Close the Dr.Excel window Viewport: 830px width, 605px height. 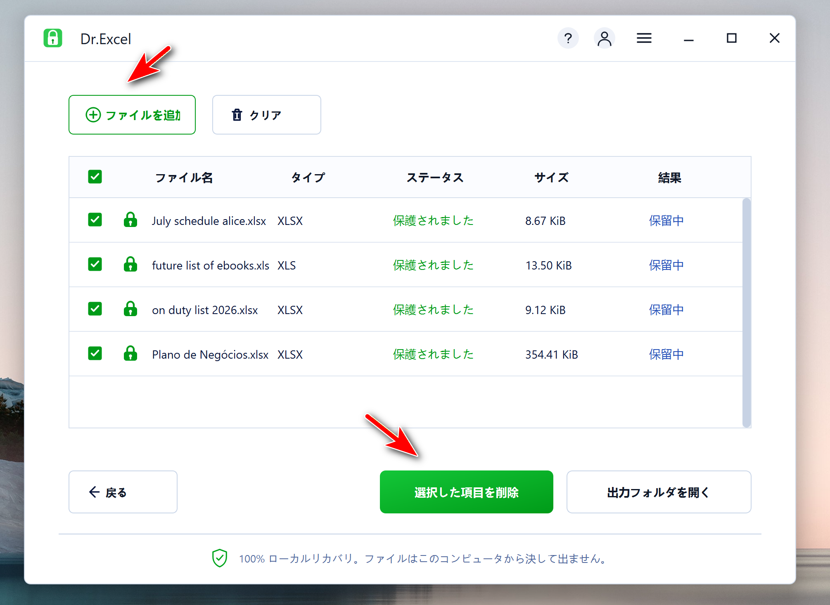[774, 38]
